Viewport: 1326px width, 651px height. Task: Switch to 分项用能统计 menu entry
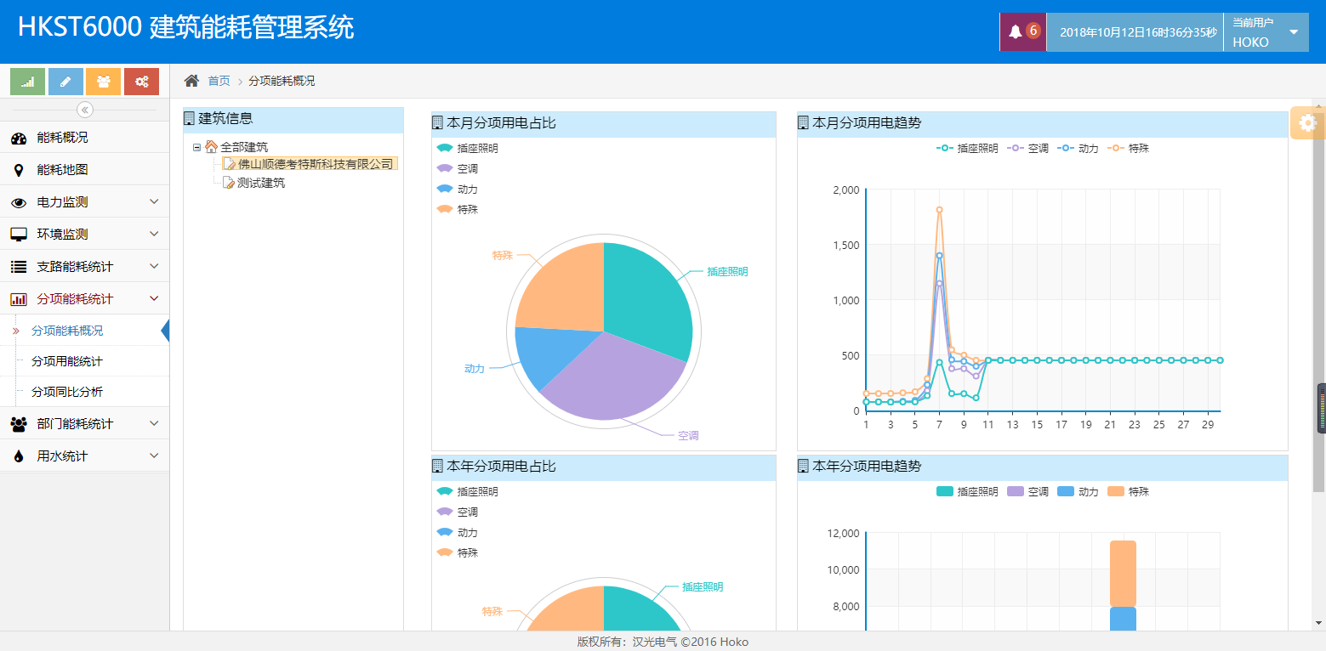(x=65, y=362)
